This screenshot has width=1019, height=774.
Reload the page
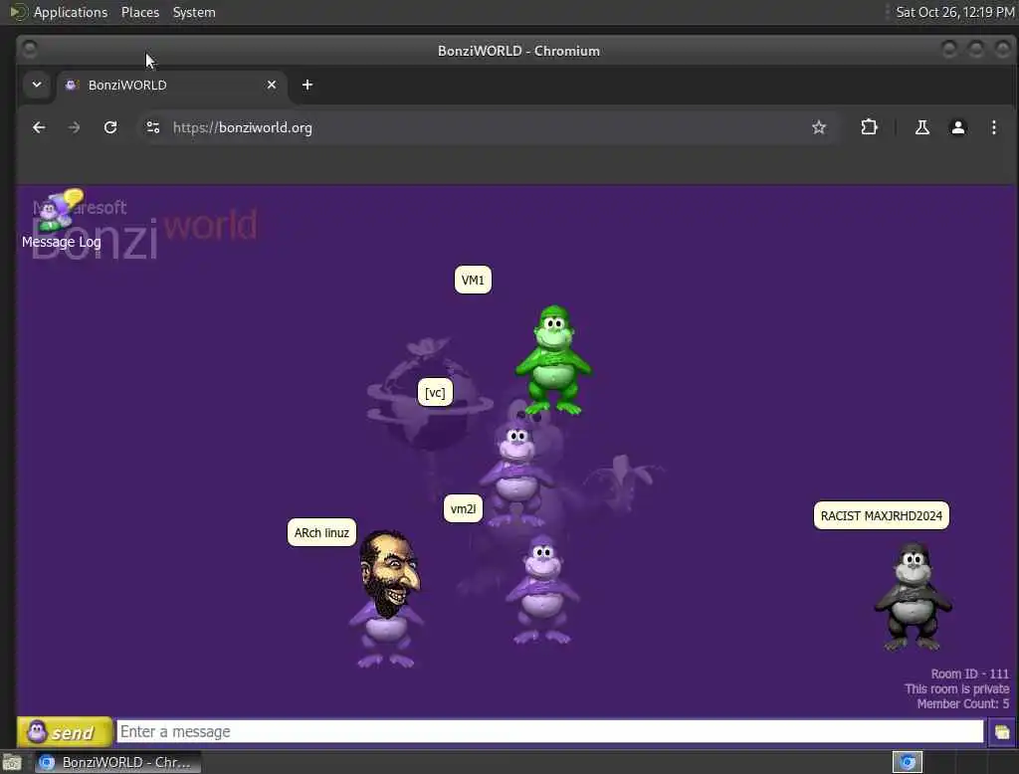(110, 127)
